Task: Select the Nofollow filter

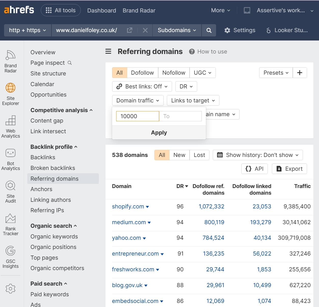Action: (174, 73)
